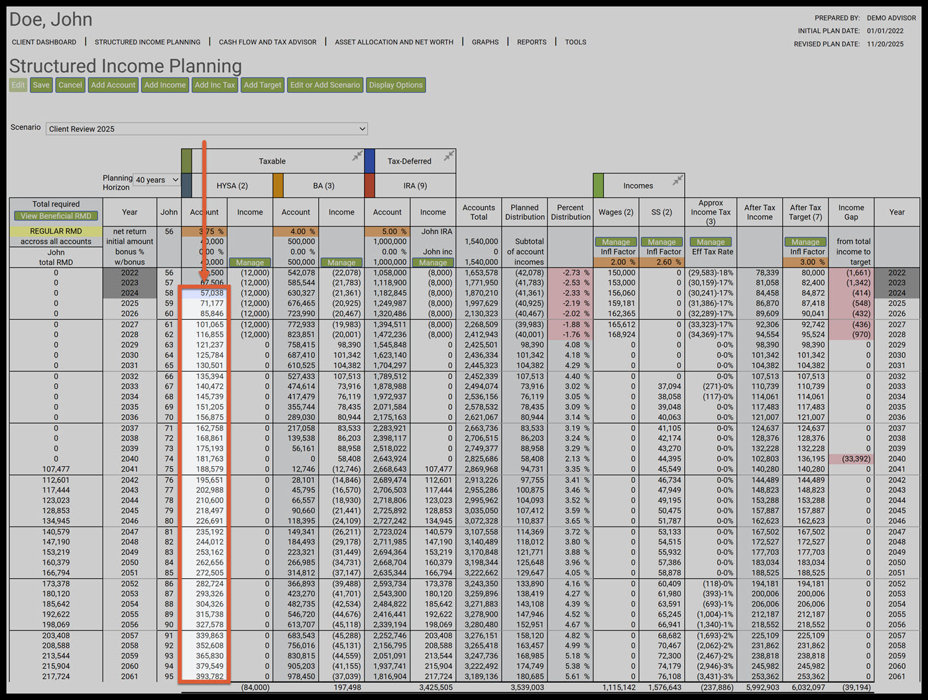Open Cash Flow and Tax Advisor

click(x=268, y=42)
